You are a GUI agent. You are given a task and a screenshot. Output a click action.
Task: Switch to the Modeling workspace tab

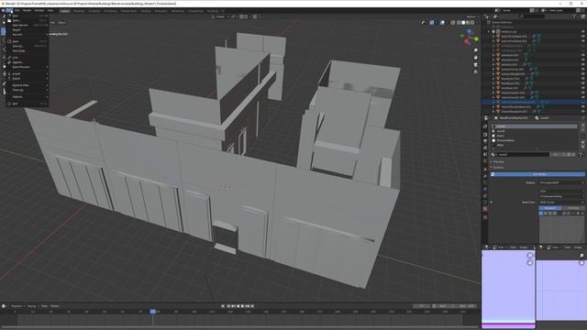[79, 11]
